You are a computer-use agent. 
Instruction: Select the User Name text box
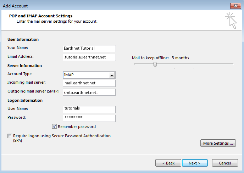(x=89, y=110)
